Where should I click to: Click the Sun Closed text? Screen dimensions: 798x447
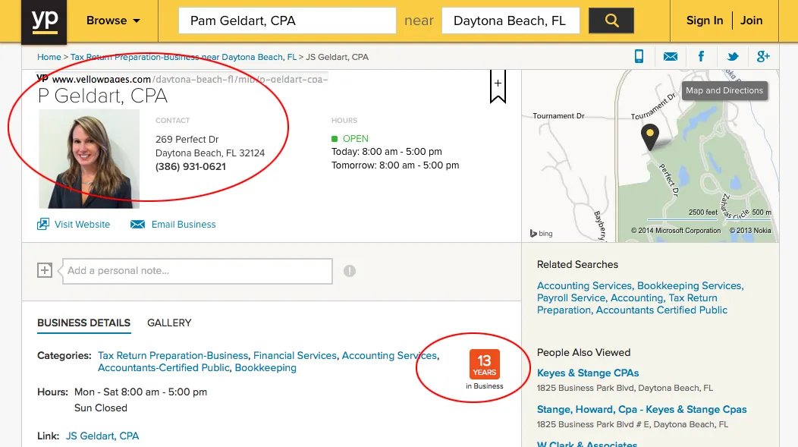pyautogui.click(x=101, y=408)
